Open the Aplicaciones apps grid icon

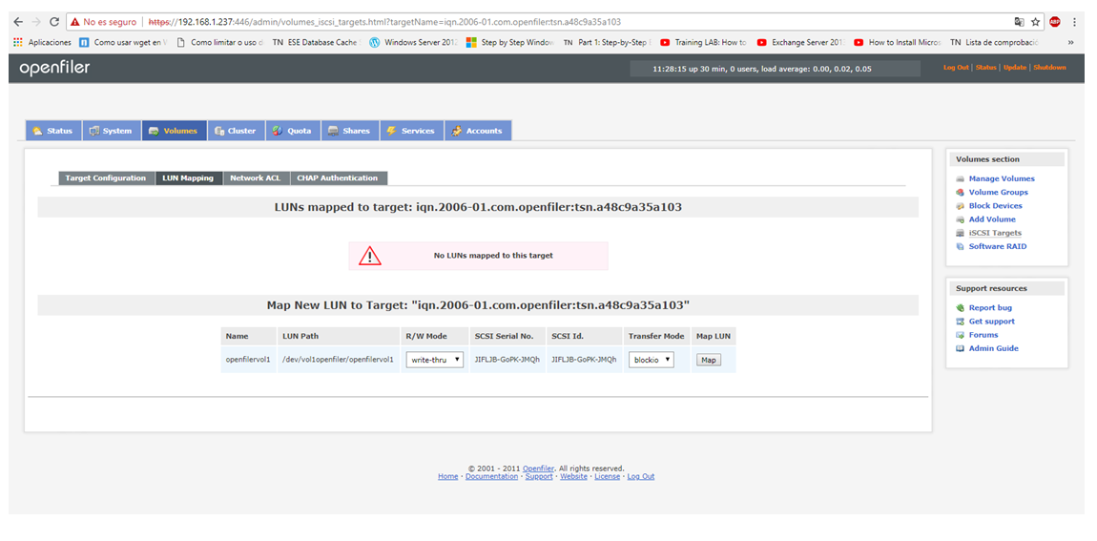tap(17, 42)
